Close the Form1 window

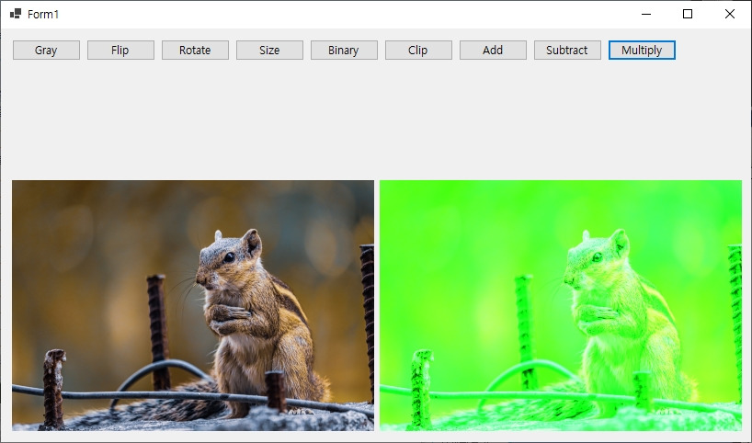[729, 14]
